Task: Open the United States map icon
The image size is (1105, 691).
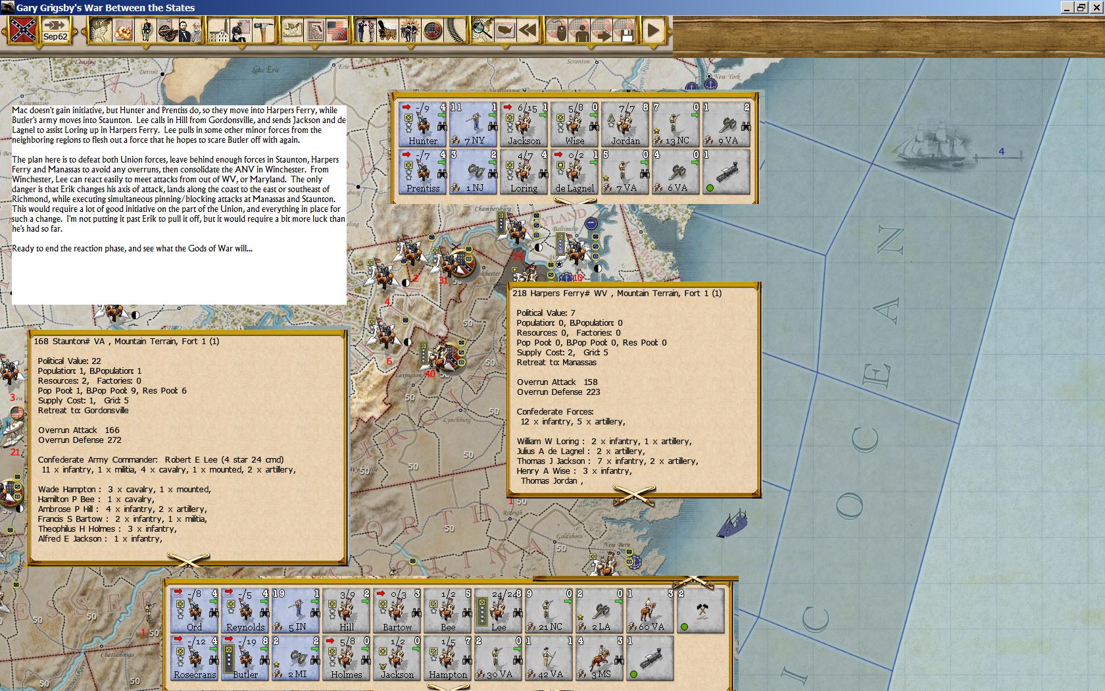Action: 505,30
